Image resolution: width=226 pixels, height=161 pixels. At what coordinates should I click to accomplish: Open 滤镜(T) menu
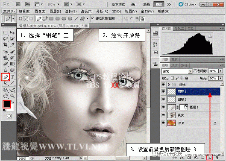tap(86, 11)
